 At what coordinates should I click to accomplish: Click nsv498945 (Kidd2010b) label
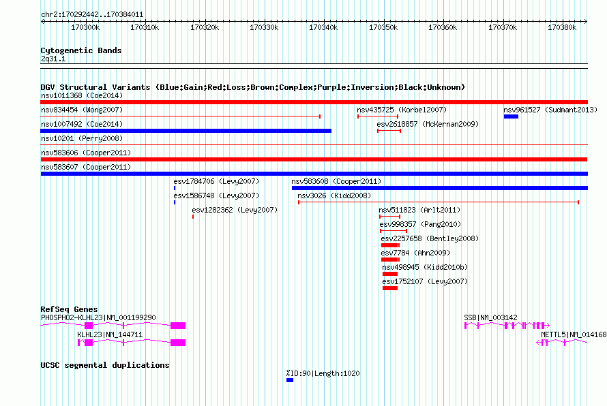pyautogui.click(x=425, y=267)
